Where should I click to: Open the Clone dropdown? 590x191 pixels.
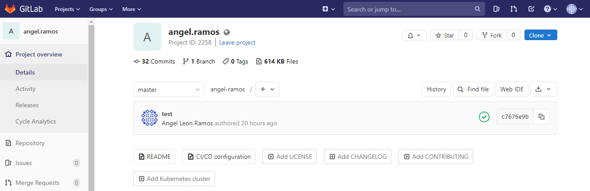[x=540, y=35]
